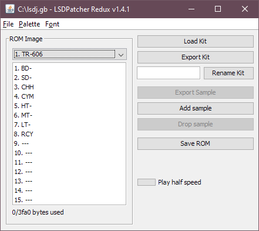The width and height of the screenshot is (259, 231).
Task: Click the Export Sample button
Action: point(196,92)
